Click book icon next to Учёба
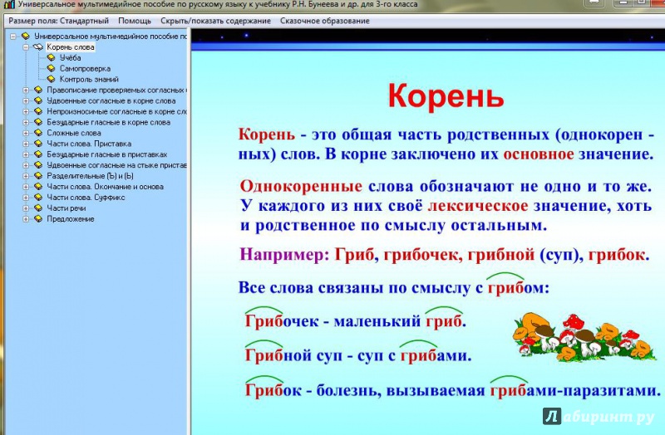The height and width of the screenshot is (435, 665). (x=52, y=57)
